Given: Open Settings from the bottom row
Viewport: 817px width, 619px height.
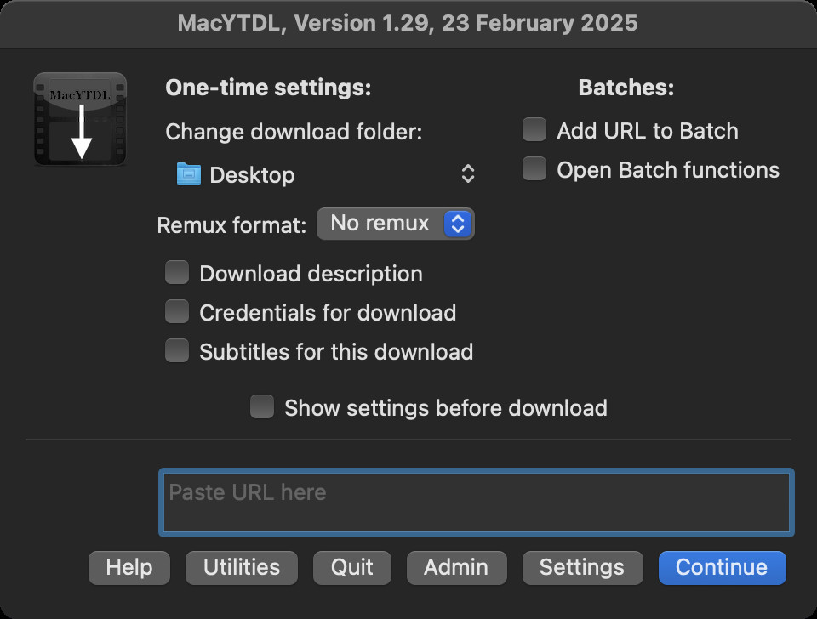Looking at the screenshot, I should (x=582, y=567).
